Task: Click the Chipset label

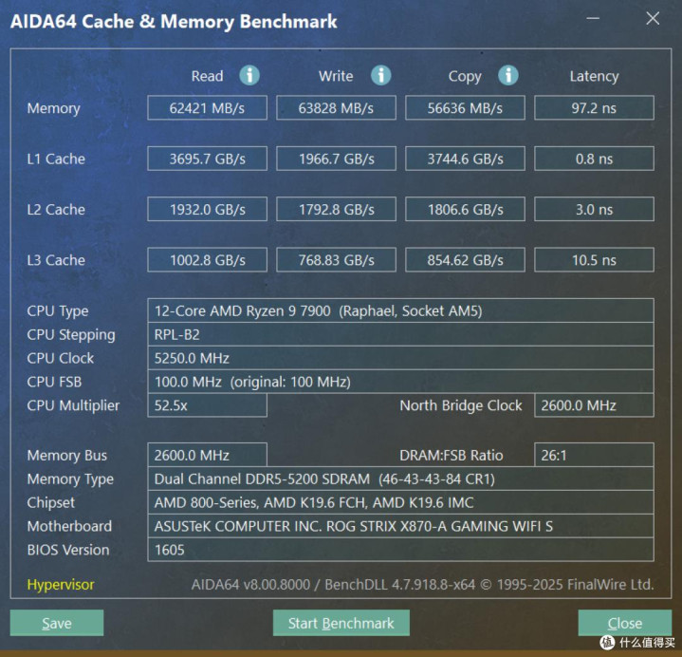Action: (50, 503)
